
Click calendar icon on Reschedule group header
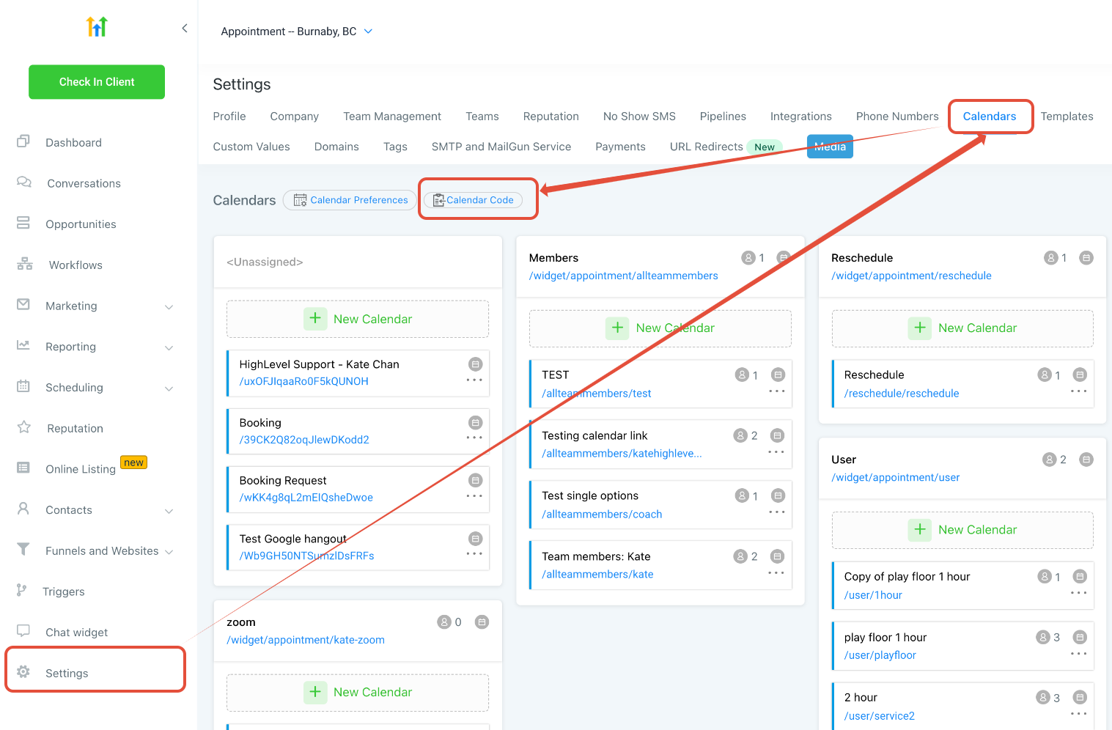[x=1086, y=258]
